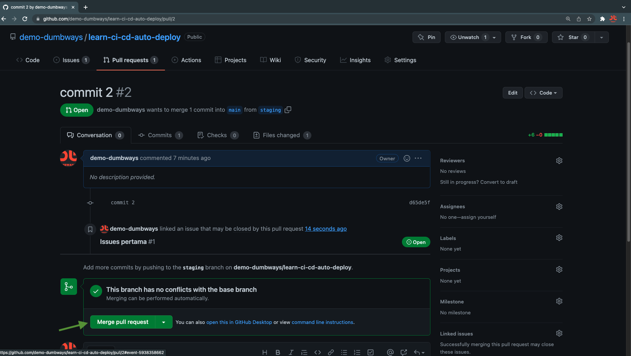Open the emoji reaction picker on comment
Image resolution: width=631 pixels, height=356 pixels.
coord(407,158)
